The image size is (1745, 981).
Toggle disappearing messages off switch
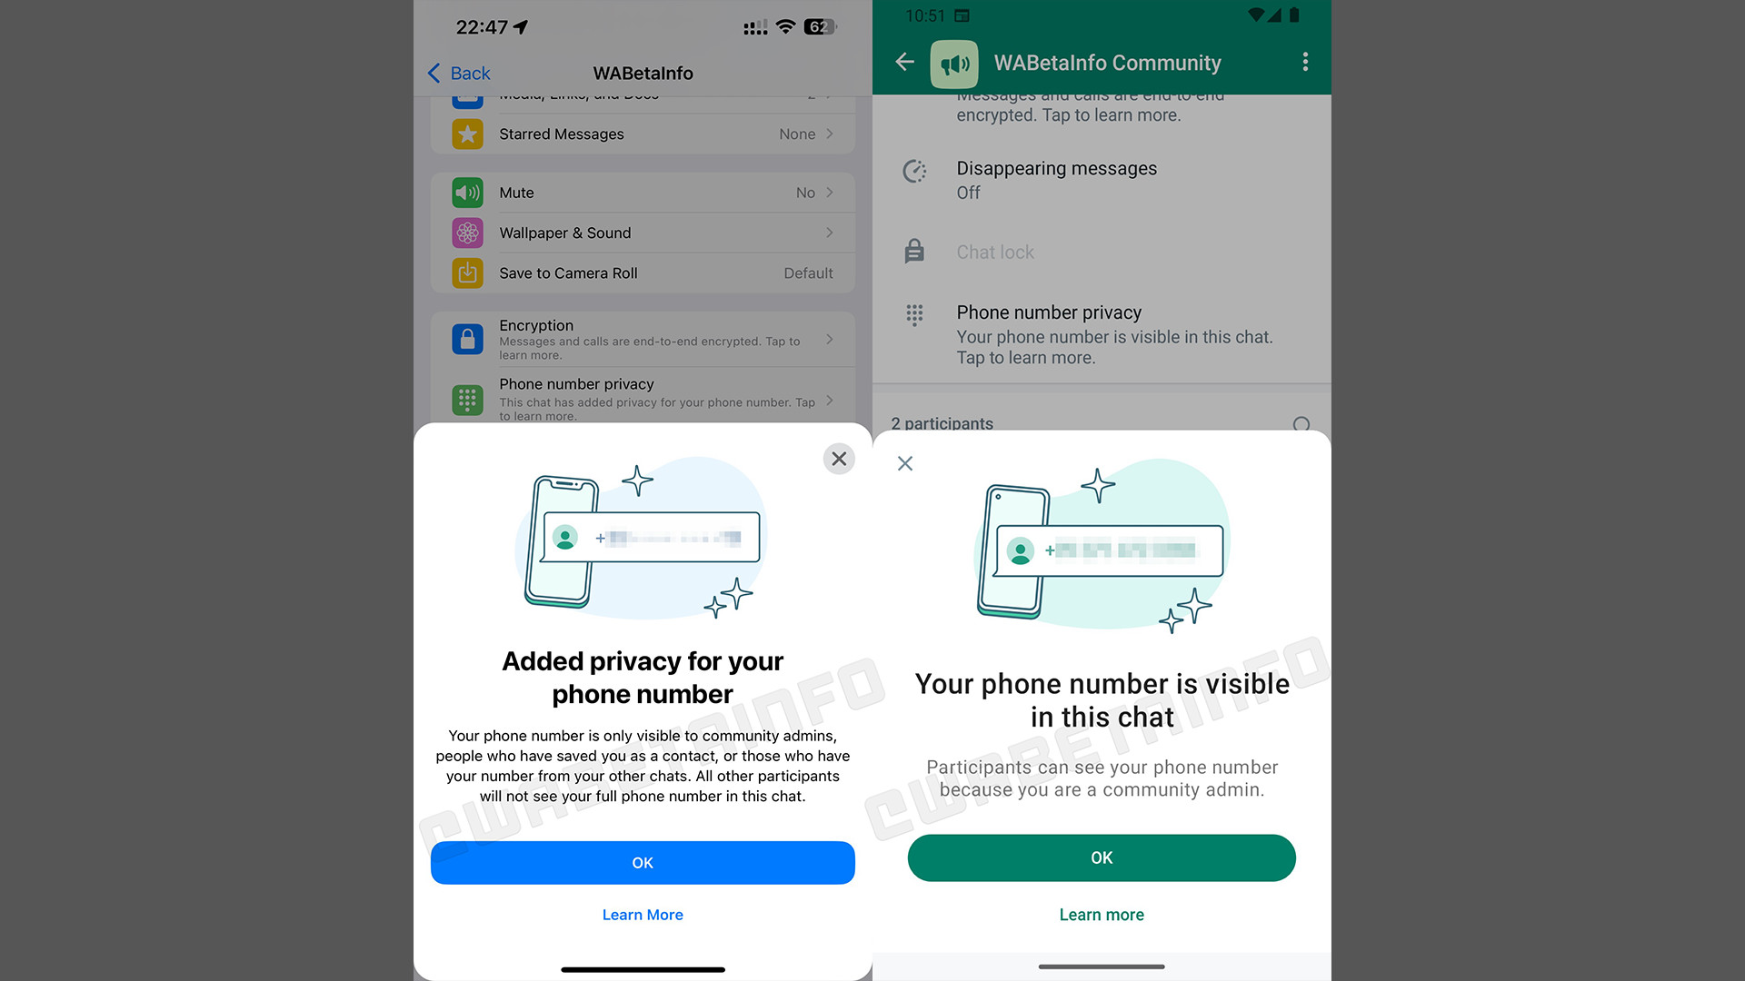coord(1102,180)
